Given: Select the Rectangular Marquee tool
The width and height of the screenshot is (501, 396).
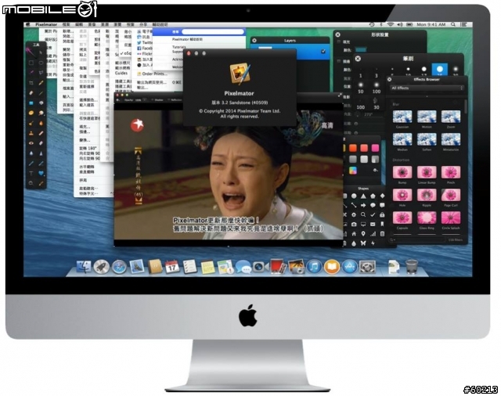Looking at the screenshot, I should pos(31,63).
